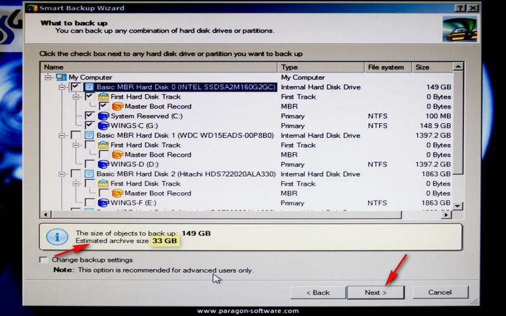Click Master Boot Record icon under Disk 0
The width and height of the screenshot is (506, 316).
118,106
